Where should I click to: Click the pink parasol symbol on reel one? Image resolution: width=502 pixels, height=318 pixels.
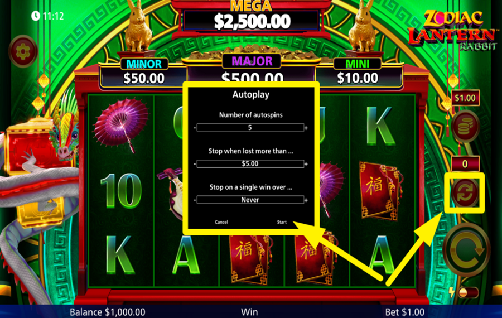tap(121, 124)
